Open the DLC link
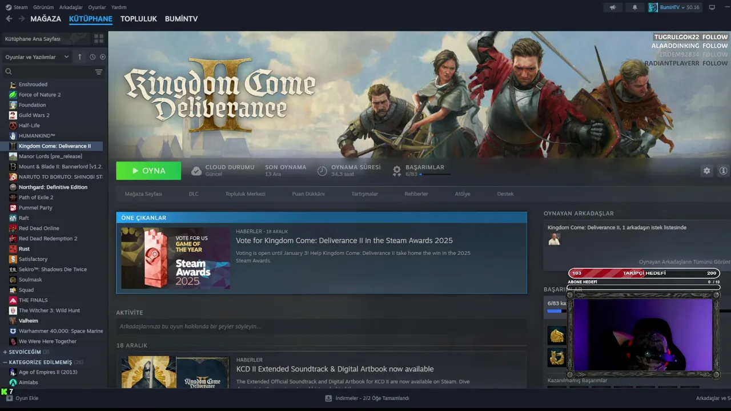 tap(194, 194)
